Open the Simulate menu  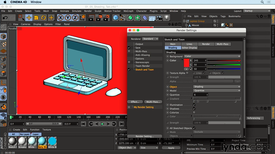click(76, 11)
